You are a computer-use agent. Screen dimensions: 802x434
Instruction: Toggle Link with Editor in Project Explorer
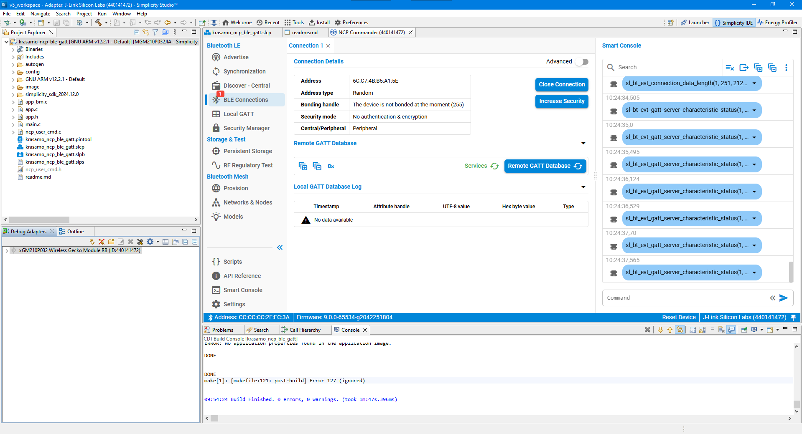click(x=145, y=32)
